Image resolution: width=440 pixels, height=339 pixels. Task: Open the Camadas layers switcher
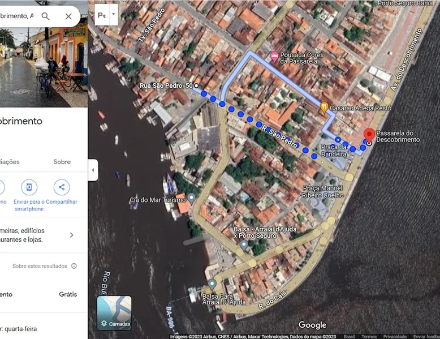coord(114,313)
